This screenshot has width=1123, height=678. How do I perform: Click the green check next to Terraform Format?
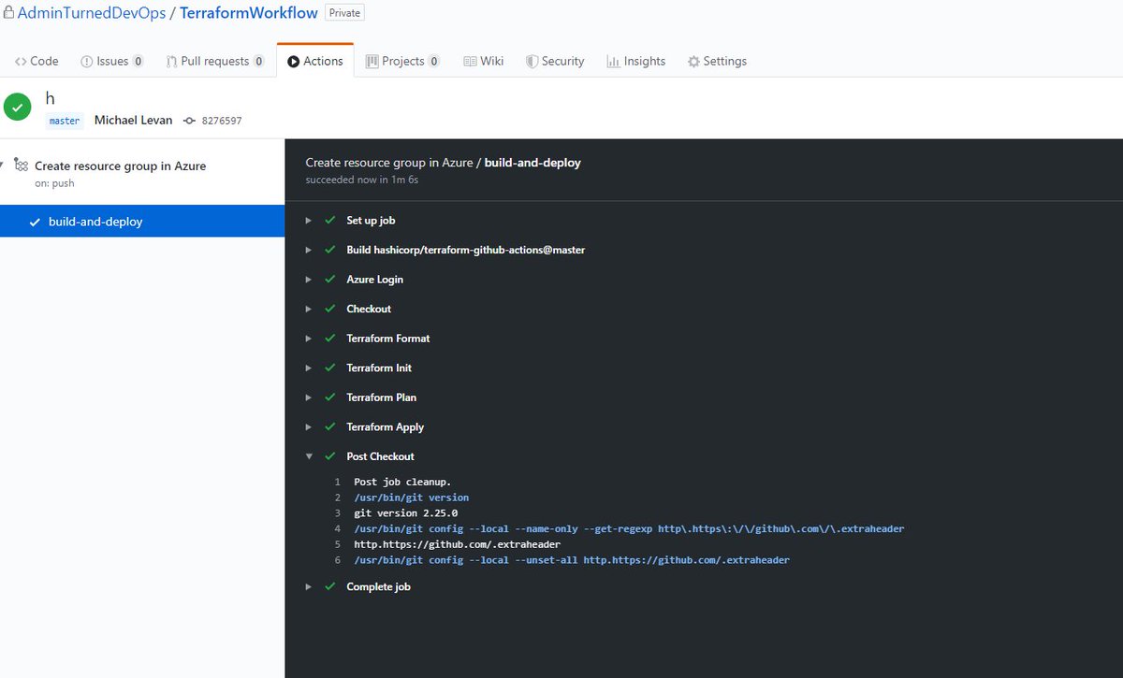coord(329,338)
